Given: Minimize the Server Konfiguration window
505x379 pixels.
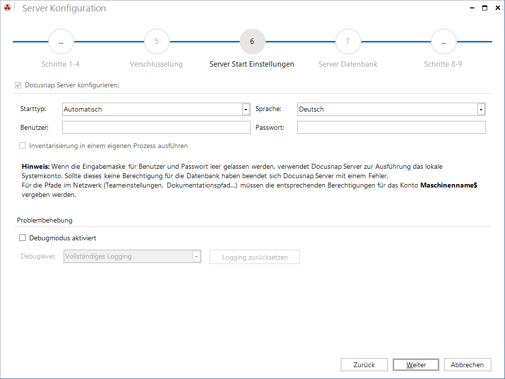Looking at the screenshot, I should click(x=472, y=8).
